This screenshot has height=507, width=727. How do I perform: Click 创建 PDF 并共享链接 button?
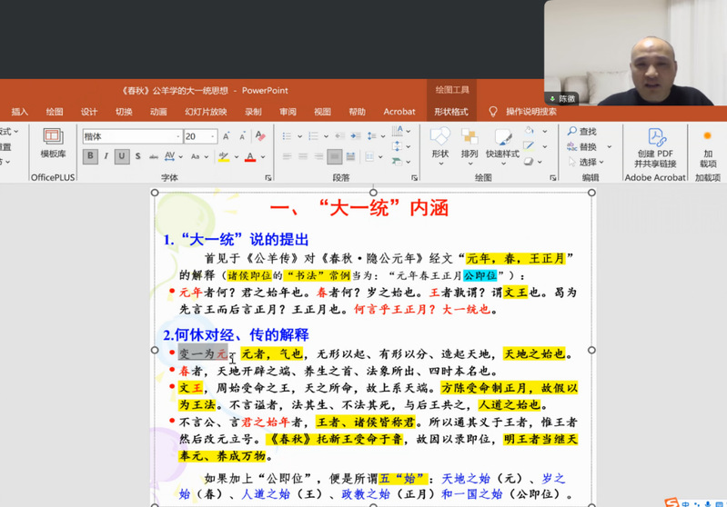tap(655, 145)
